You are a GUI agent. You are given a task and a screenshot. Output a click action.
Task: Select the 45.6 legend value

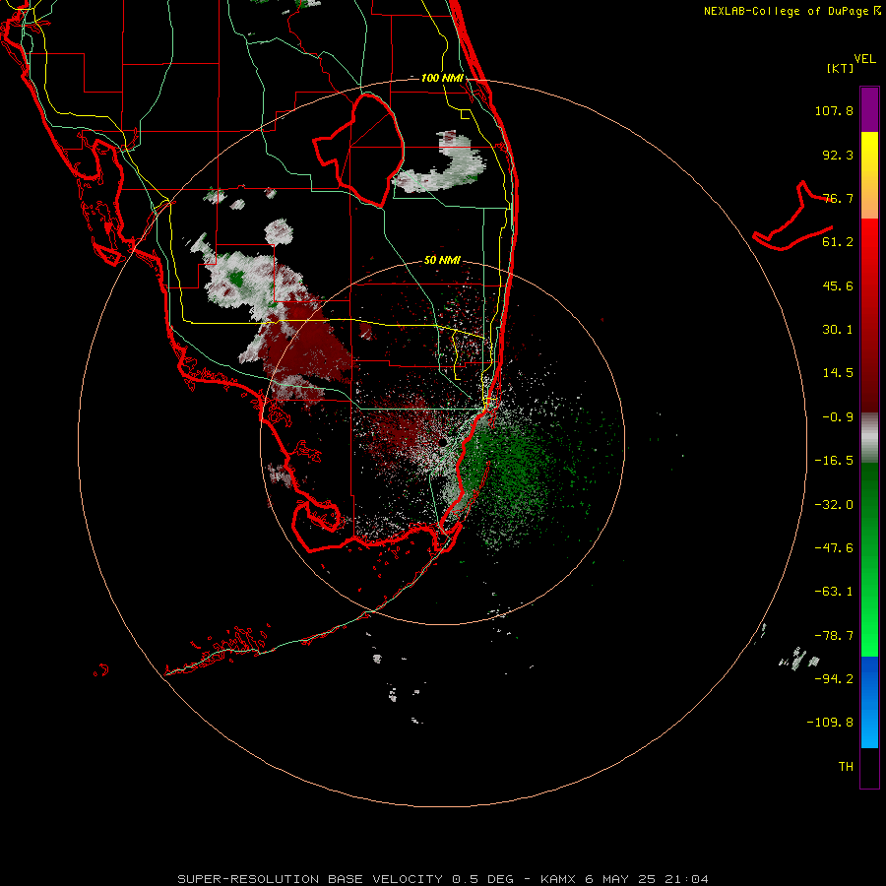pyautogui.click(x=838, y=285)
